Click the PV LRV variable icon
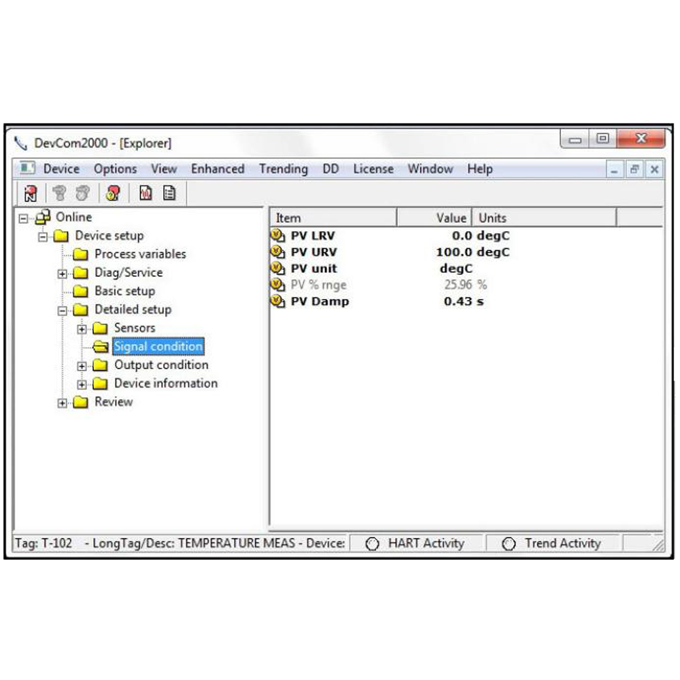 277,235
